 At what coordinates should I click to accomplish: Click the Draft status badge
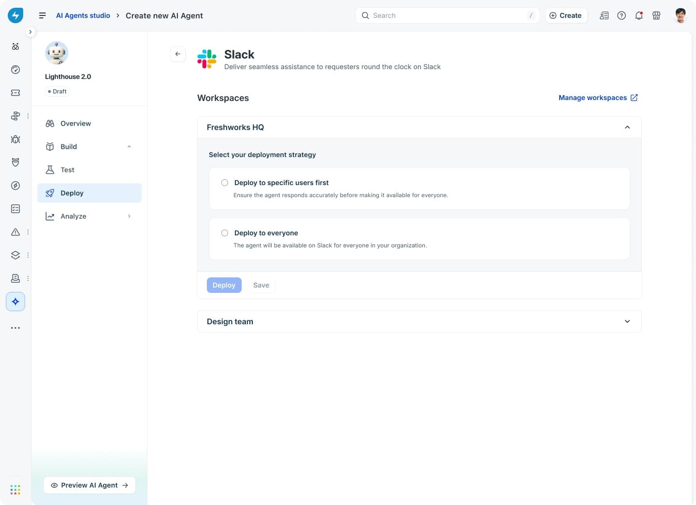tap(58, 91)
